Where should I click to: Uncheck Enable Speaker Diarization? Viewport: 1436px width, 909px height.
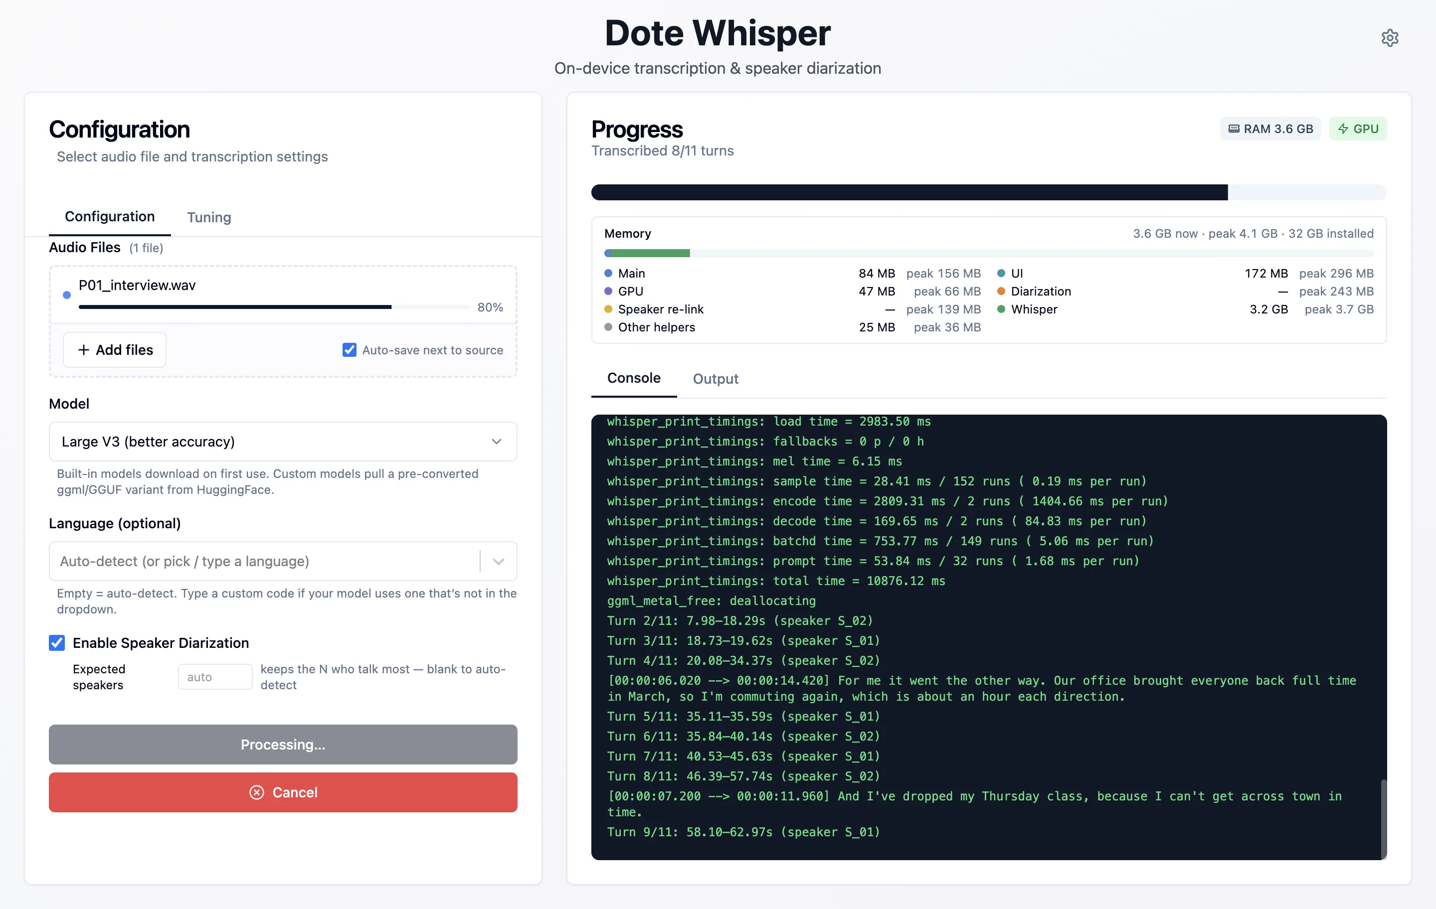pyautogui.click(x=57, y=642)
